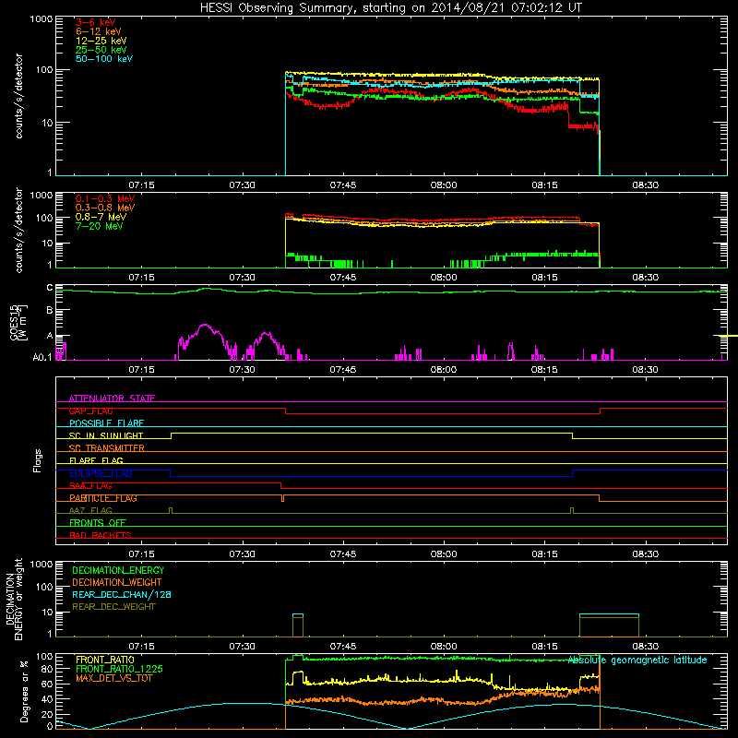Click the DECIMATION_ENERGY legend label

point(118,570)
